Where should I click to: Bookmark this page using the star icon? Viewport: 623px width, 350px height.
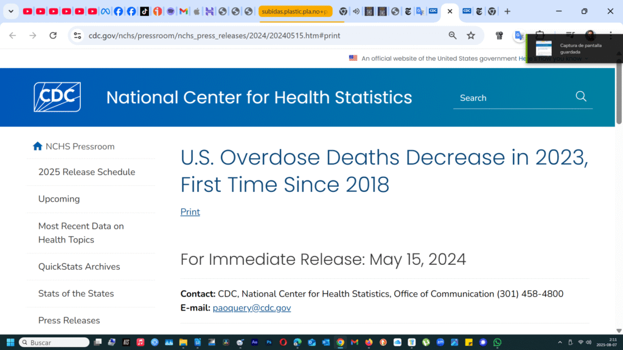click(x=470, y=36)
